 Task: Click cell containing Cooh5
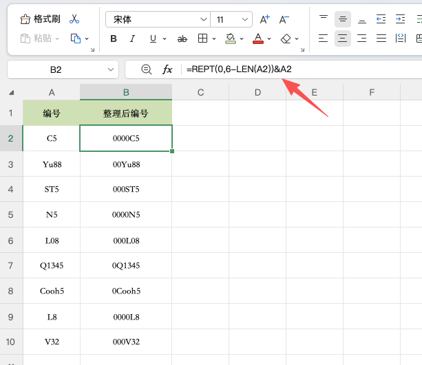[x=52, y=291]
